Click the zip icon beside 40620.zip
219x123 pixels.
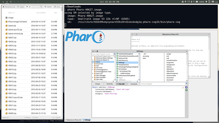[6, 66]
